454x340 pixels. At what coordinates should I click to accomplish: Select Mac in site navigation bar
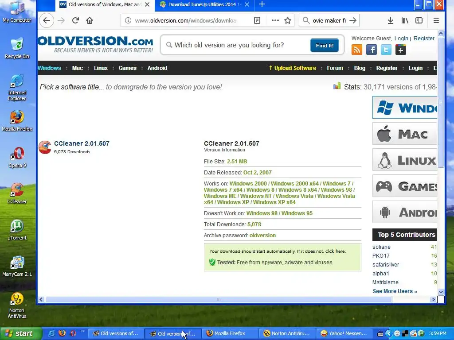[x=77, y=68]
